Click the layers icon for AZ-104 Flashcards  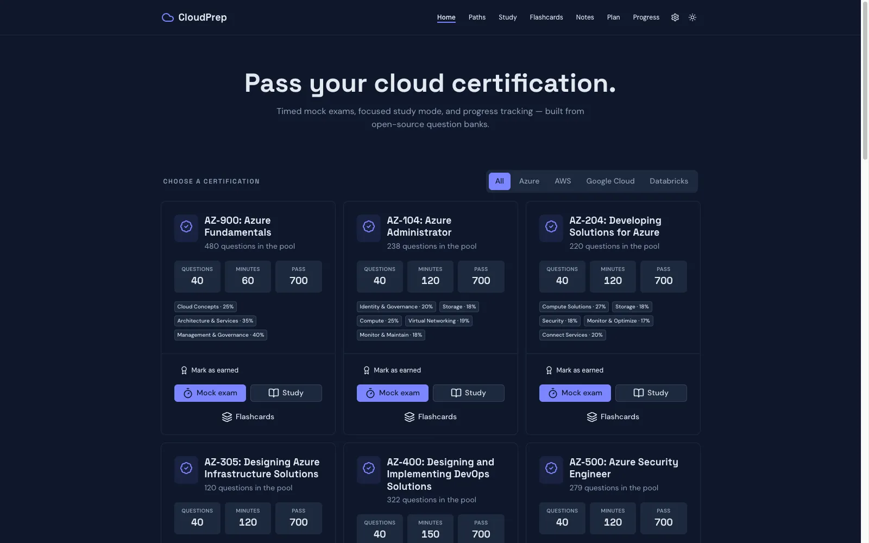click(x=410, y=417)
